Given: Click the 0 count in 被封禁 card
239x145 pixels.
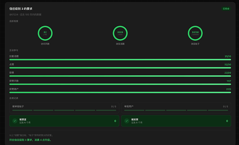Looking at the screenshot, I should tap(227, 121).
